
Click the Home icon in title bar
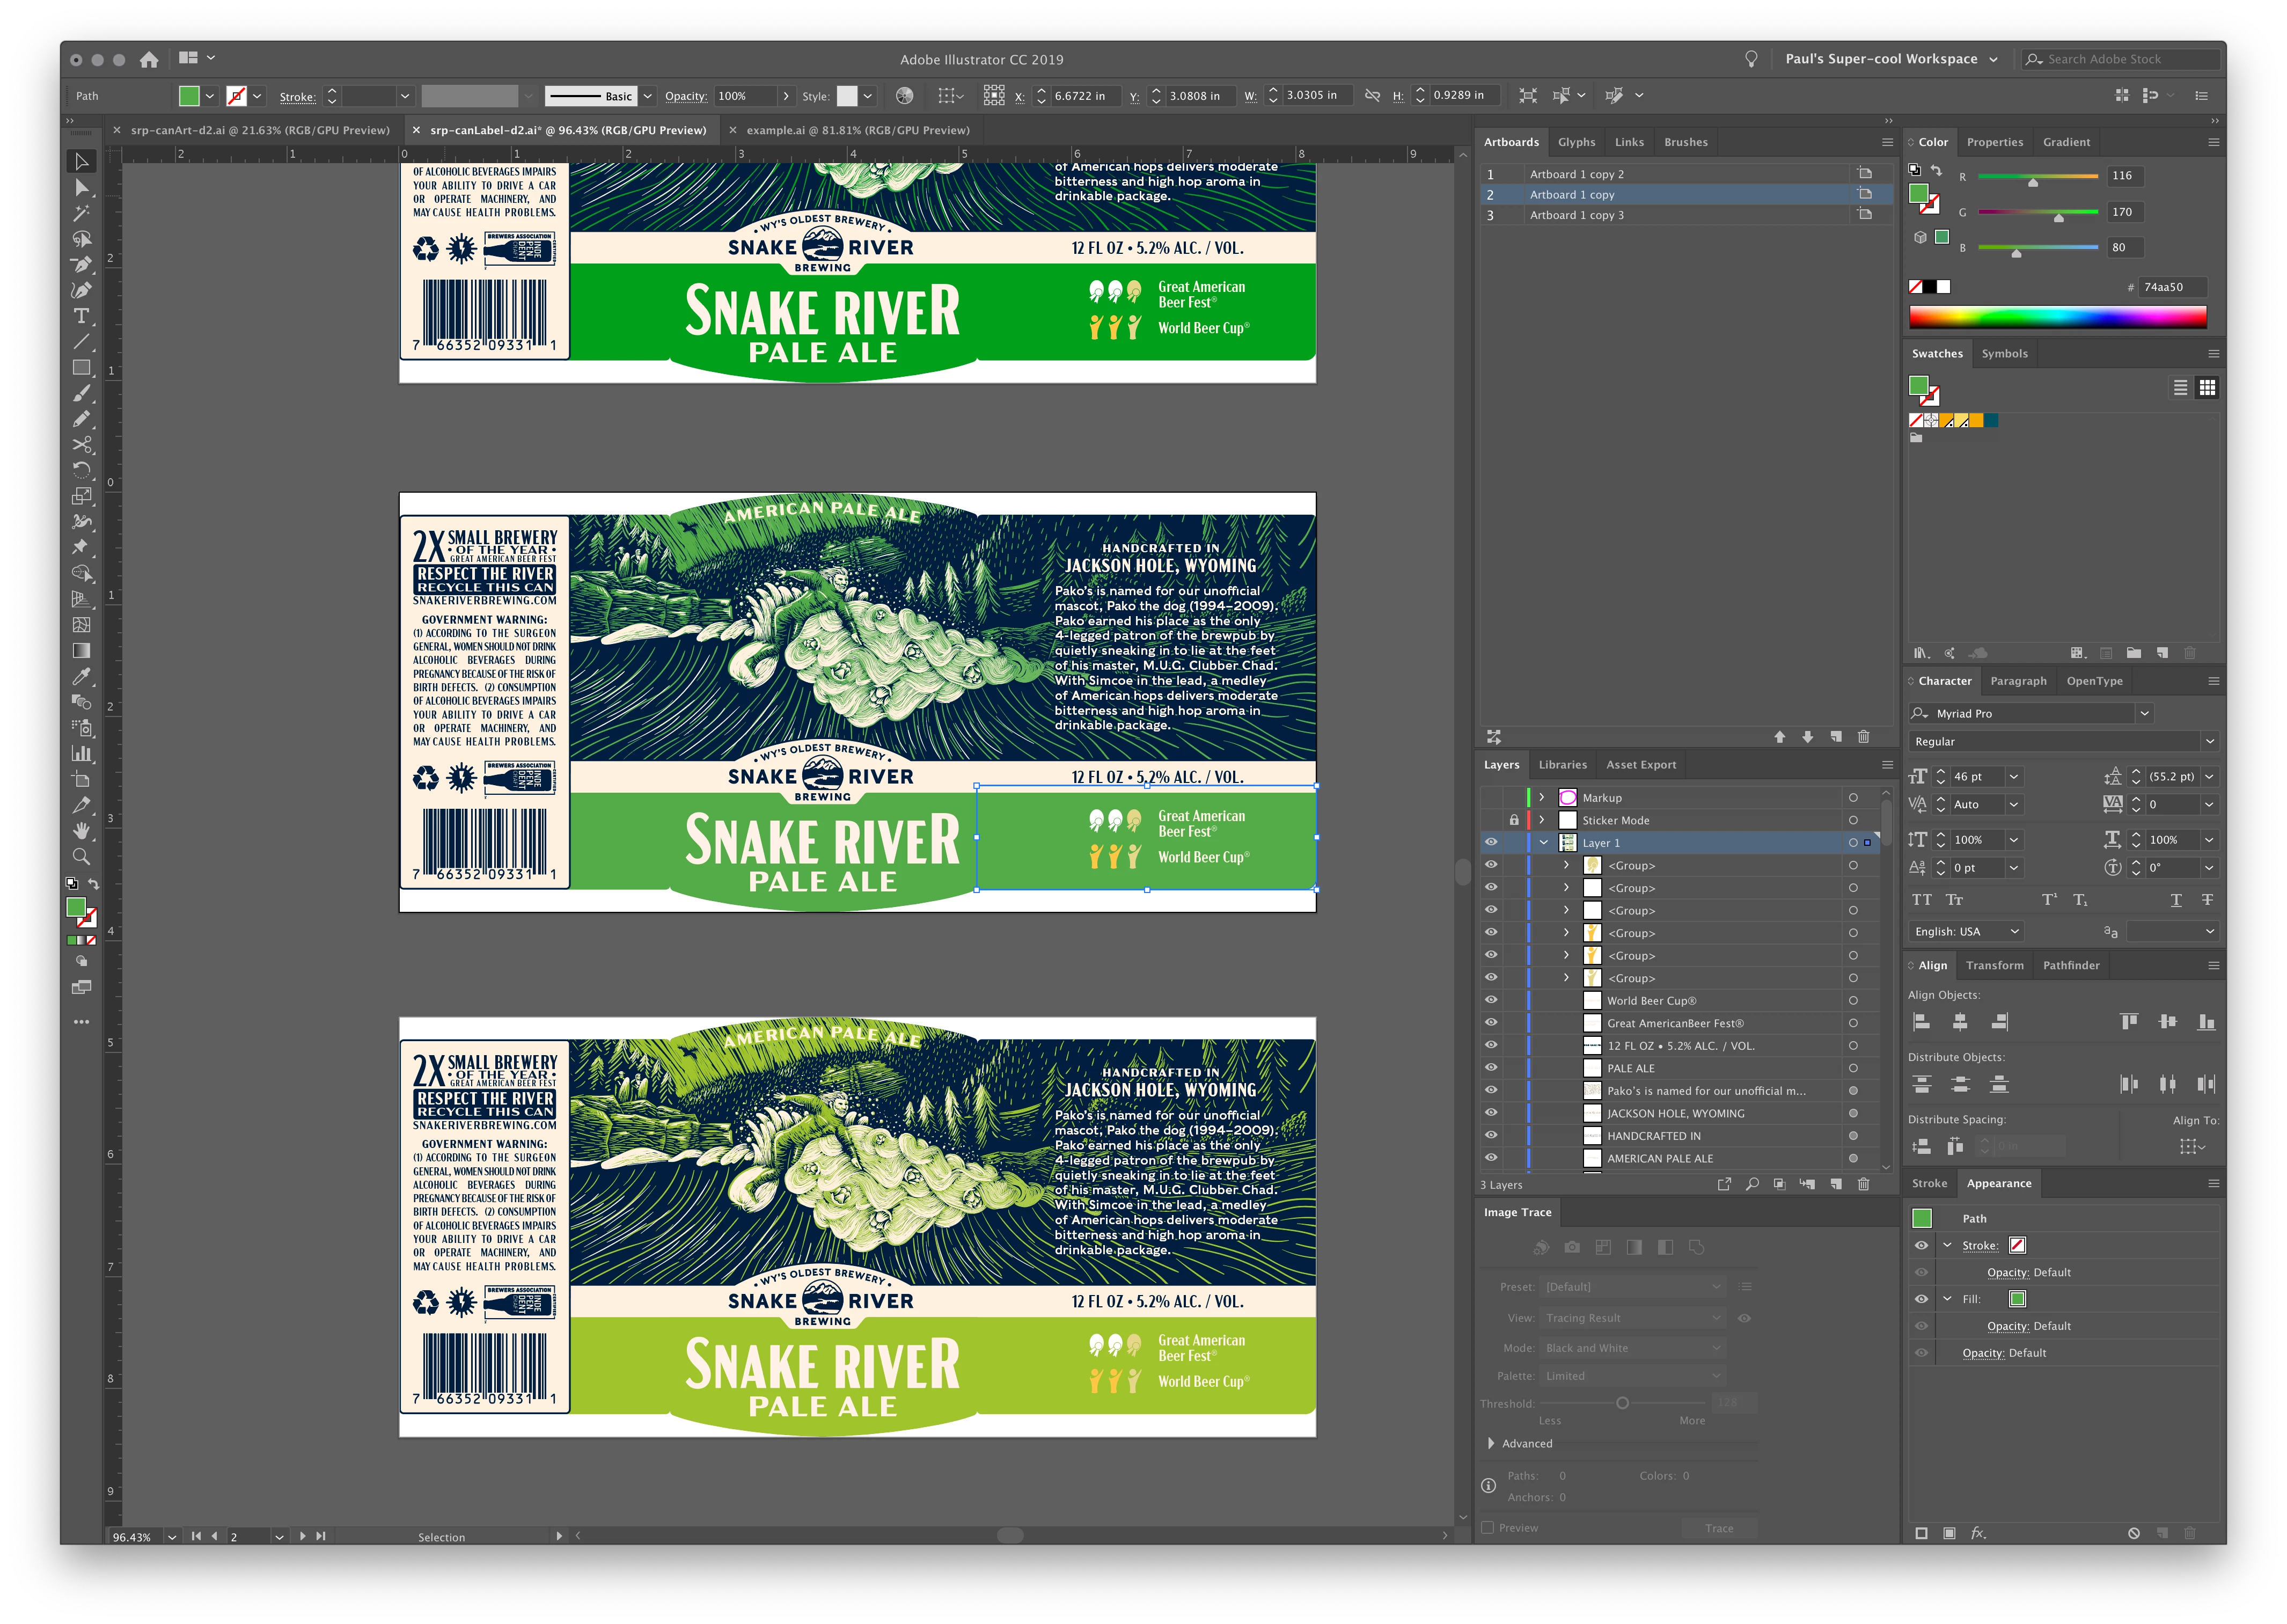pos(149,60)
